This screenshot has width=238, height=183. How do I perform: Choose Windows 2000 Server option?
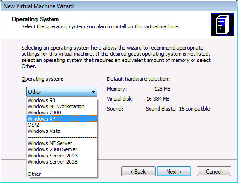(x=62, y=149)
